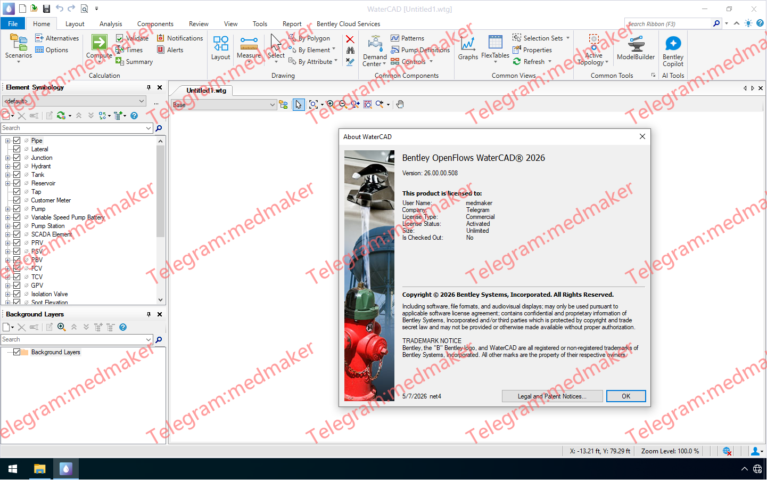Choose the Select arrow tool in the ribbon

276,47
